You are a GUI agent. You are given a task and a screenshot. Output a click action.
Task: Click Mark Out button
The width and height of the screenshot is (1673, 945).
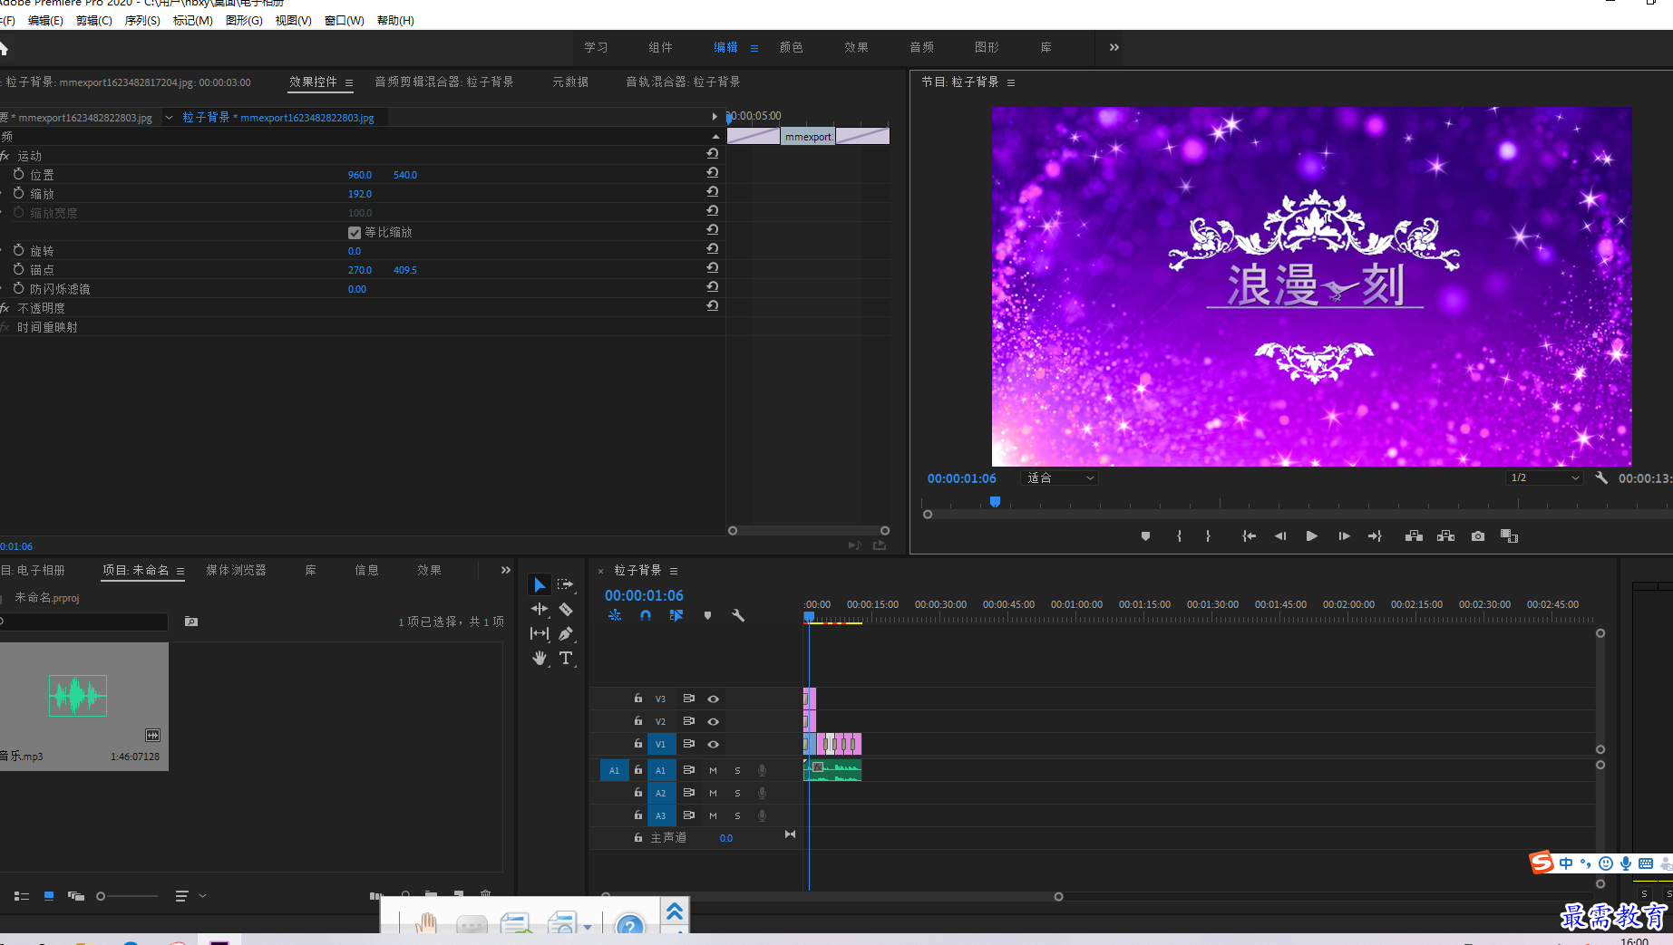coord(1208,536)
